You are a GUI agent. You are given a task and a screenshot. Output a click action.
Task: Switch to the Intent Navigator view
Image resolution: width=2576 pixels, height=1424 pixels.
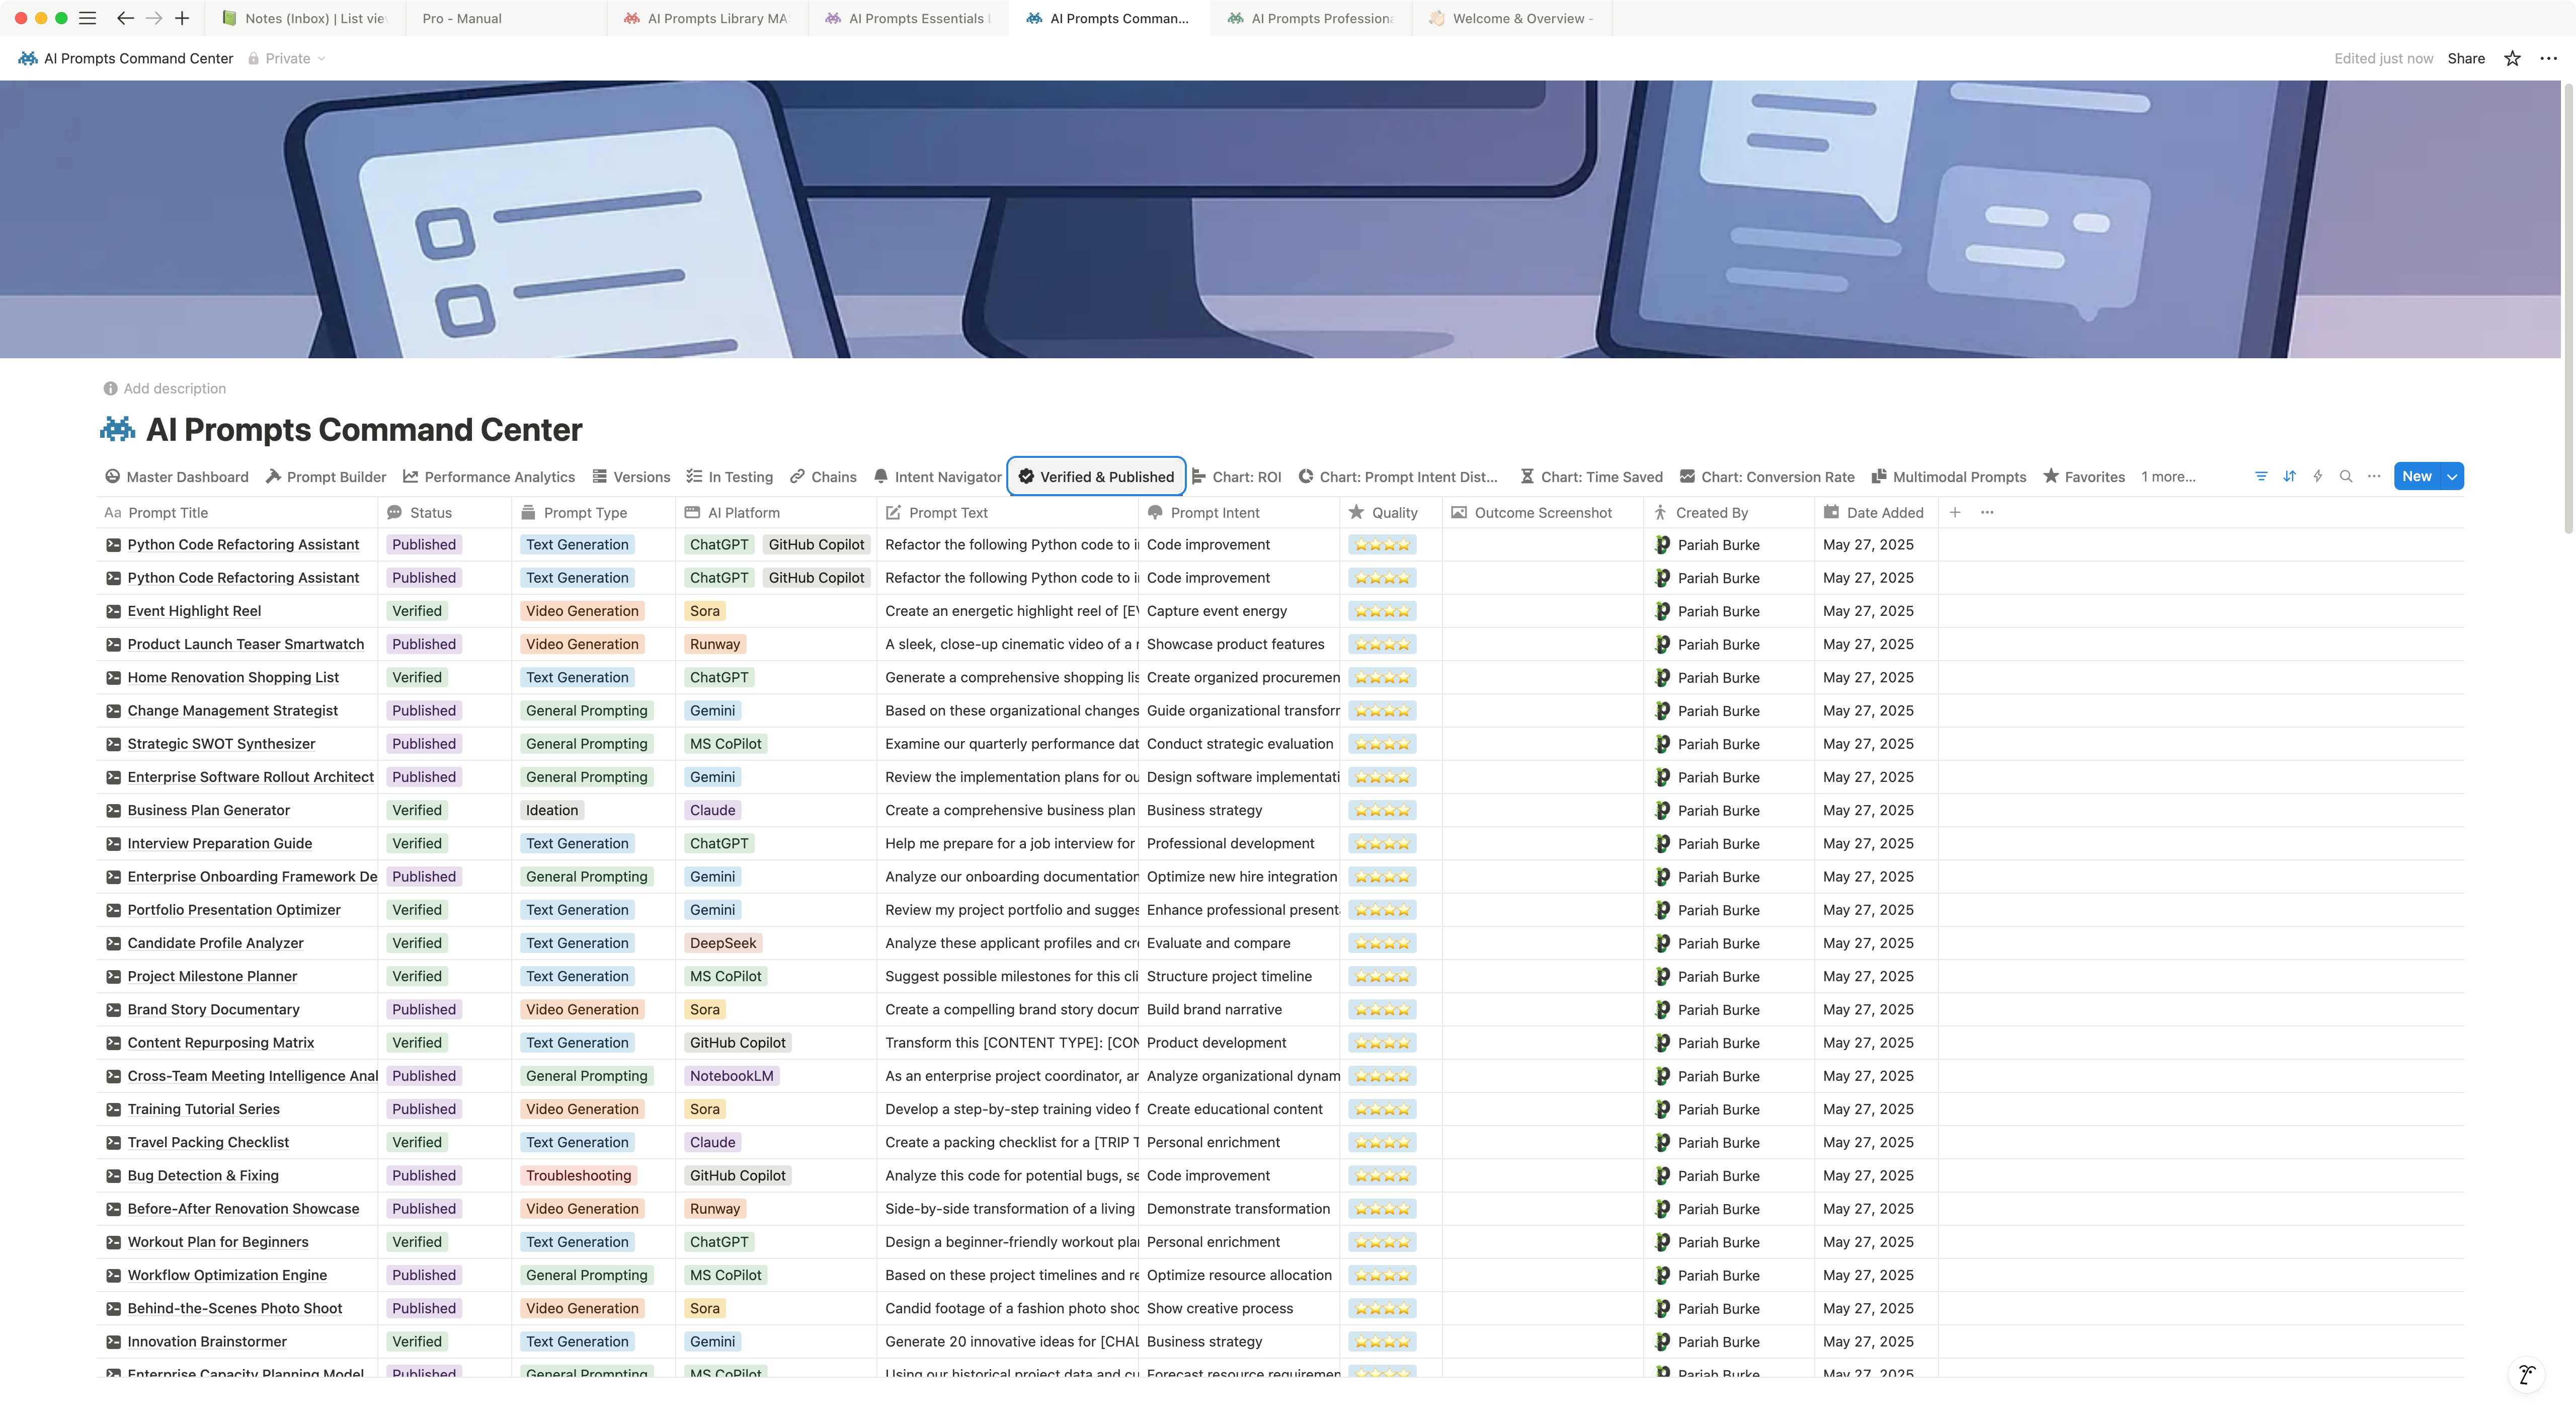tap(937, 476)
